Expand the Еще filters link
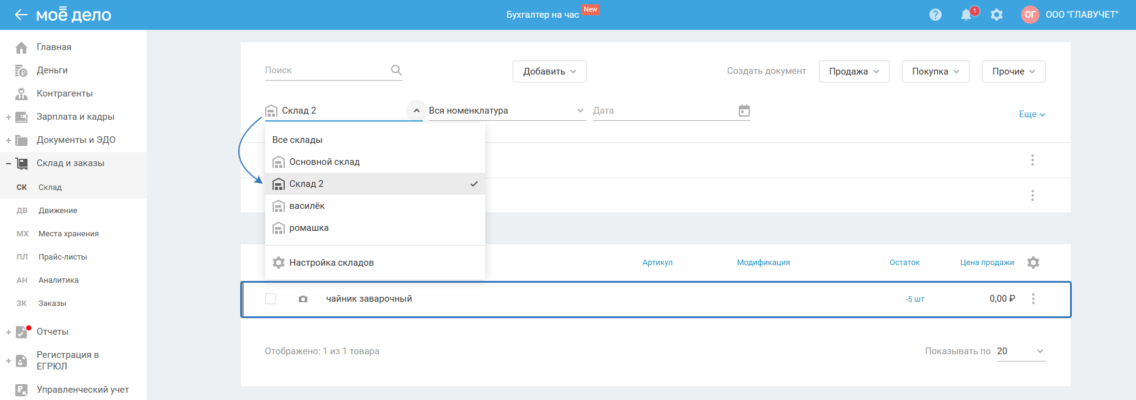Image resolution: width=1136 pixels, height=400 pixels. (1032, 114)
